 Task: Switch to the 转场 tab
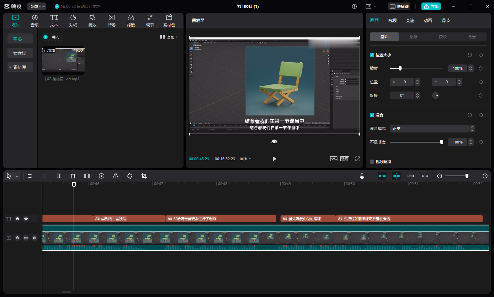(112, 21)
